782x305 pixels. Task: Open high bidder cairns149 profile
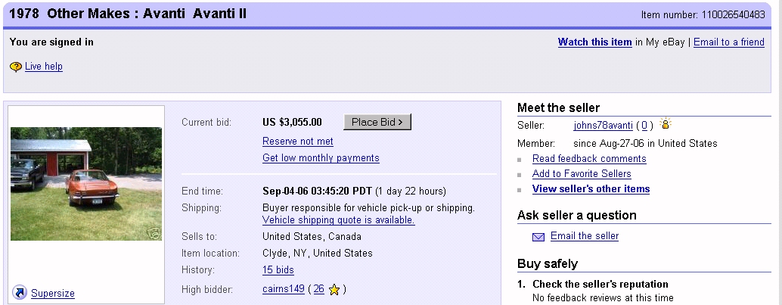[283, 289]
